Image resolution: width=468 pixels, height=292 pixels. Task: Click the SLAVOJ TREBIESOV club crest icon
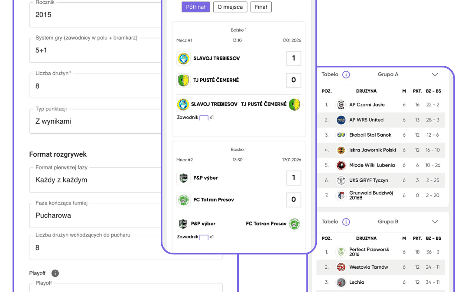(x=183, y=58)
